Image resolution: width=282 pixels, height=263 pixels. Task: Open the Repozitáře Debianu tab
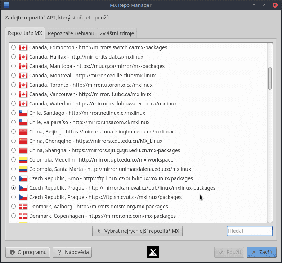pos(71,33)
